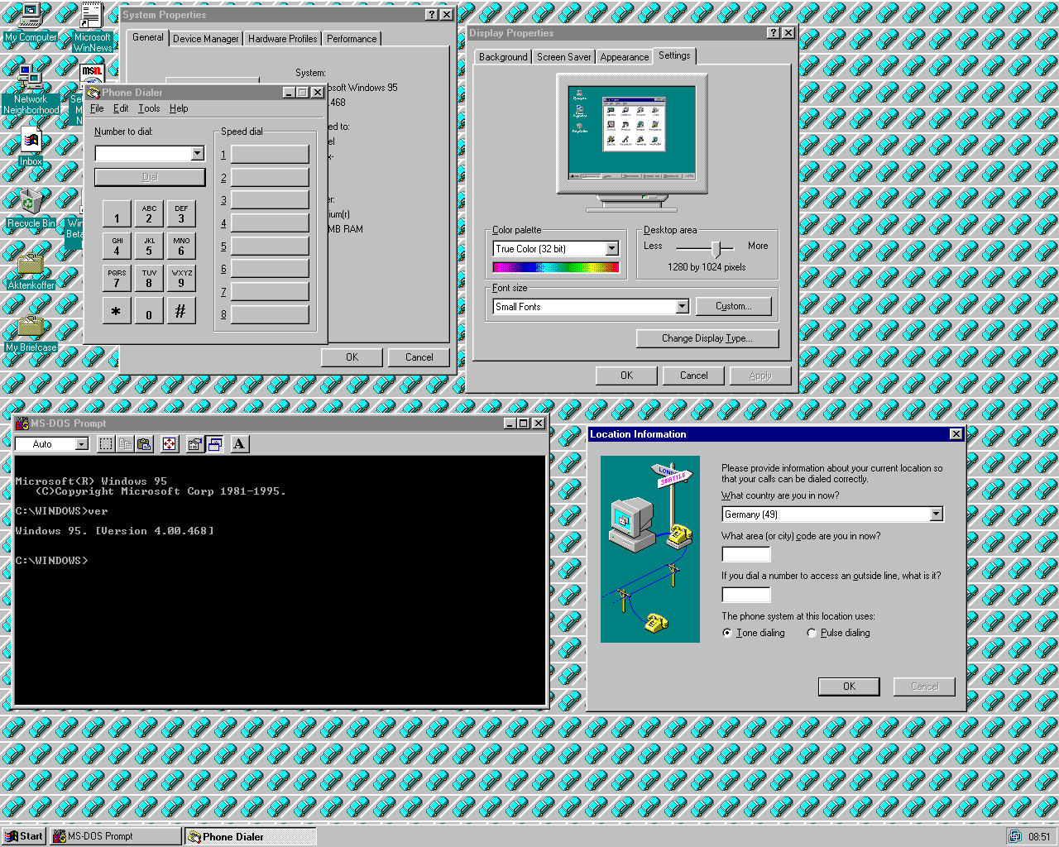
Task: Click the taskbar tray icon beside the clock
Action: click(x=1015, y=836)
